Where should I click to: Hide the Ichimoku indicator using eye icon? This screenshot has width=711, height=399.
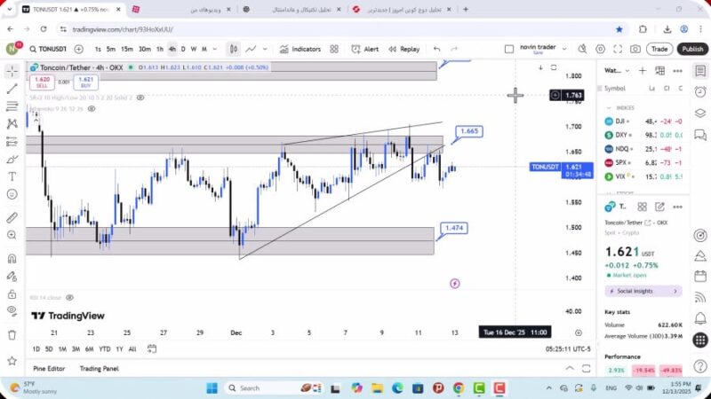(x=92, y=109)
